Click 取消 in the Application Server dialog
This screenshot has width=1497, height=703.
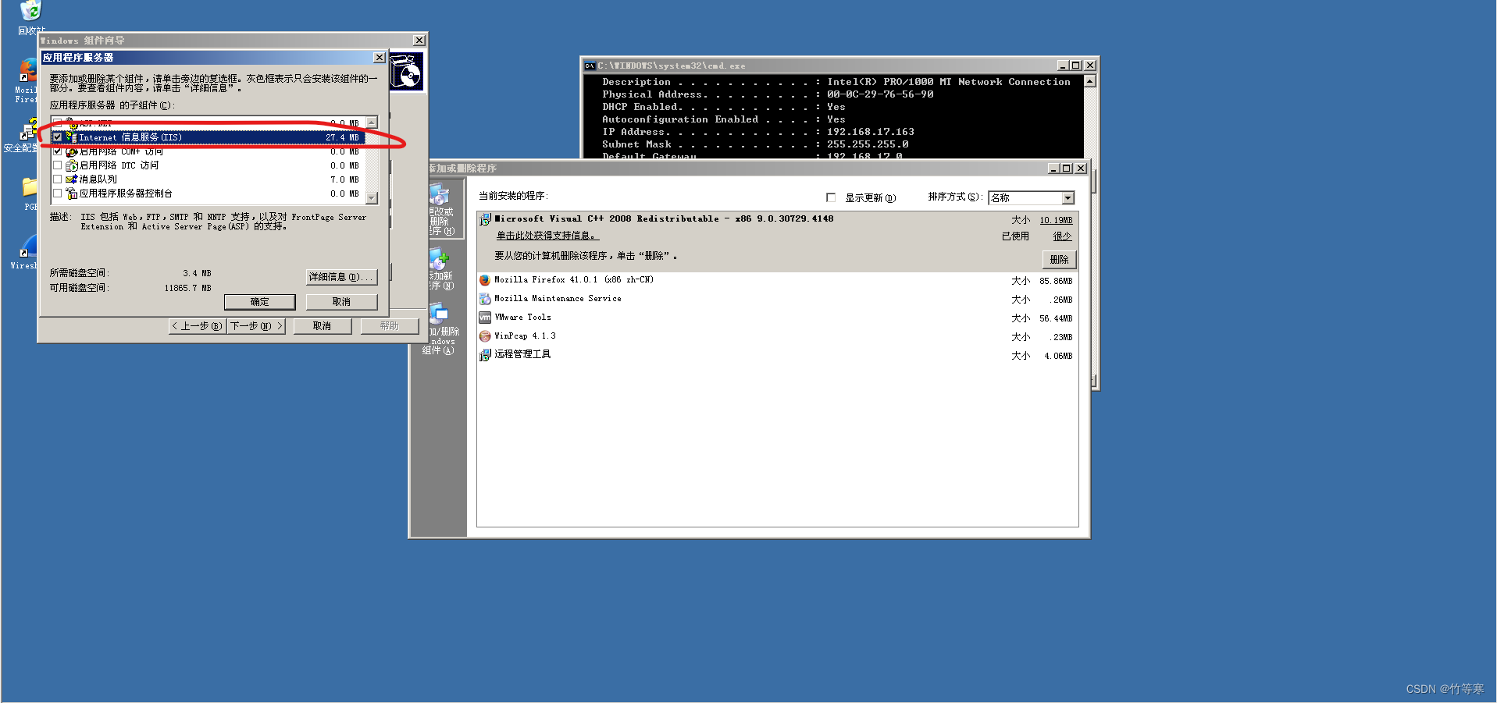point(341,302)
